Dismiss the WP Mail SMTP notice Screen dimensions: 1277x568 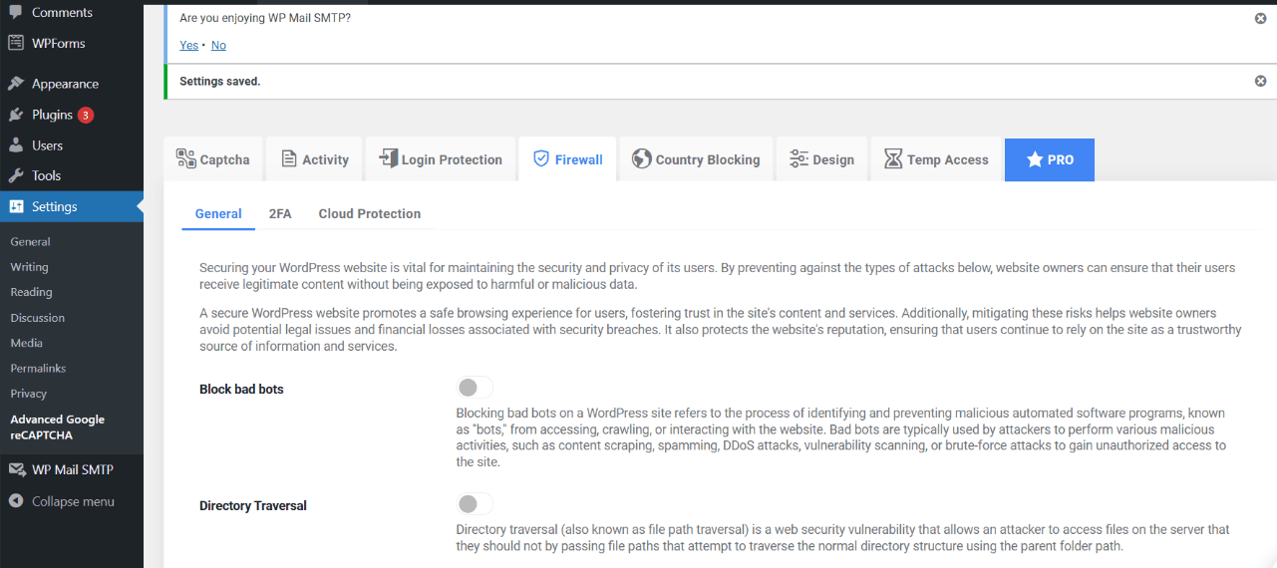coord(1260,18)
